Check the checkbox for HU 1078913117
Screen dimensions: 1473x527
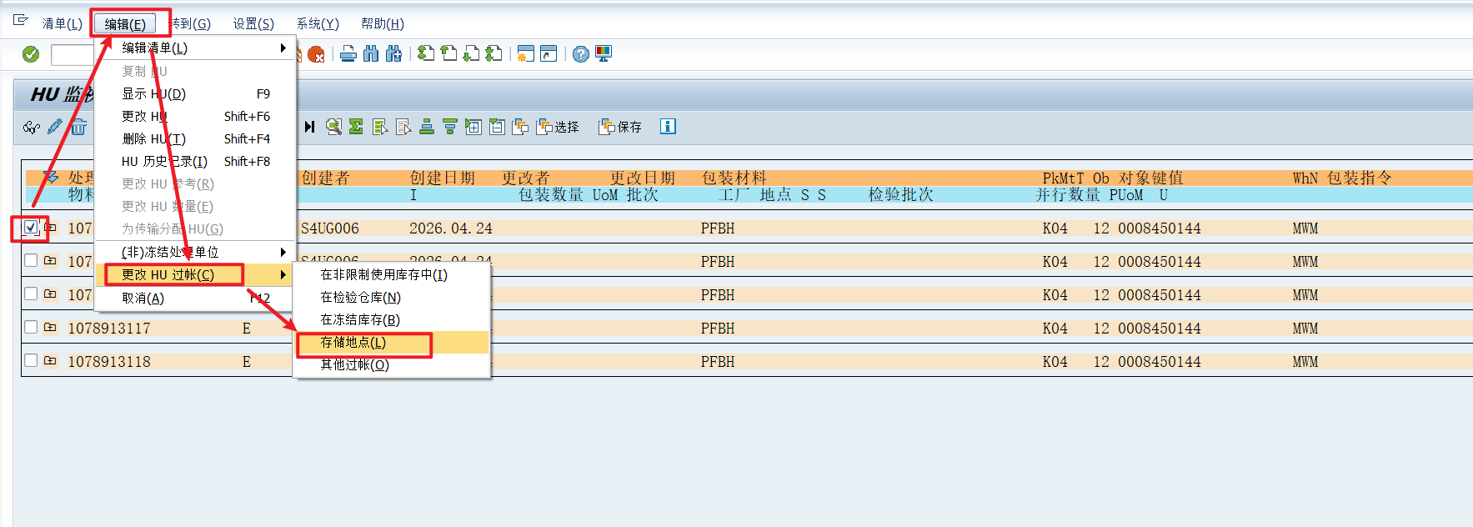click(x=31, y=328)
